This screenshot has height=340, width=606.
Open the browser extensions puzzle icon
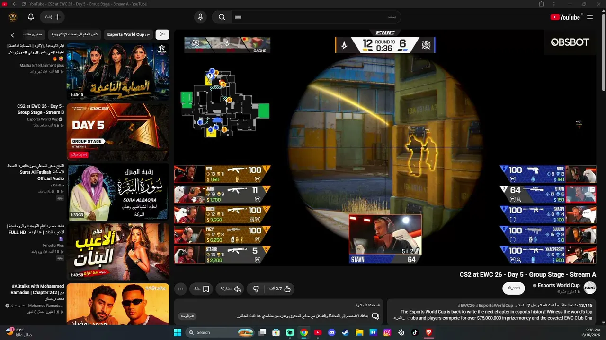[x=542, y=4]
